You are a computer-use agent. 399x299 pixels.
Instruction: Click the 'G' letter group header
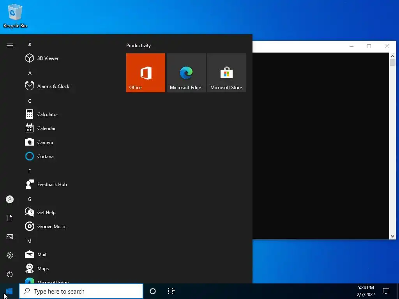click(x=30, y=199)
